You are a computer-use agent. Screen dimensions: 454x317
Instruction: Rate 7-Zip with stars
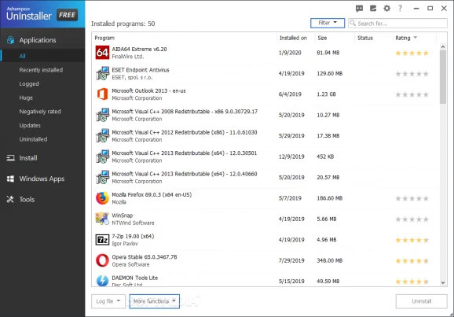[412, 240]
